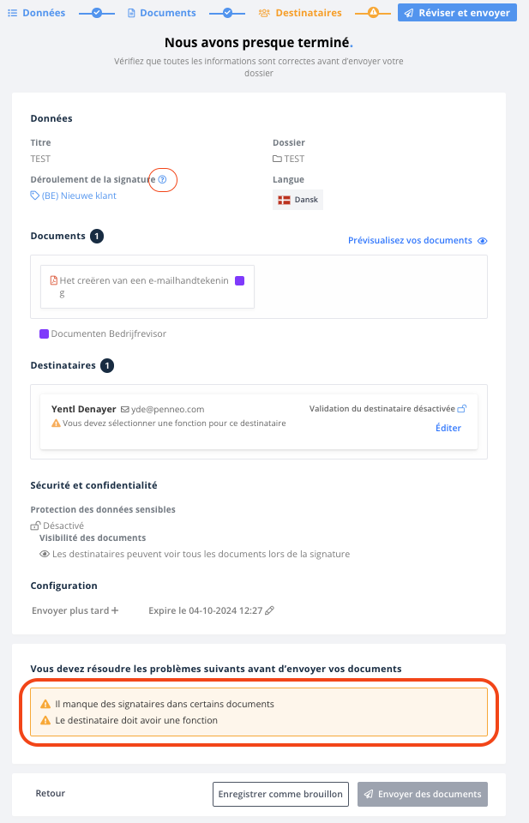This screenshot has width=529, height=823.
Task: Click Enregistrer comme brouillon button
Action: 280,794
